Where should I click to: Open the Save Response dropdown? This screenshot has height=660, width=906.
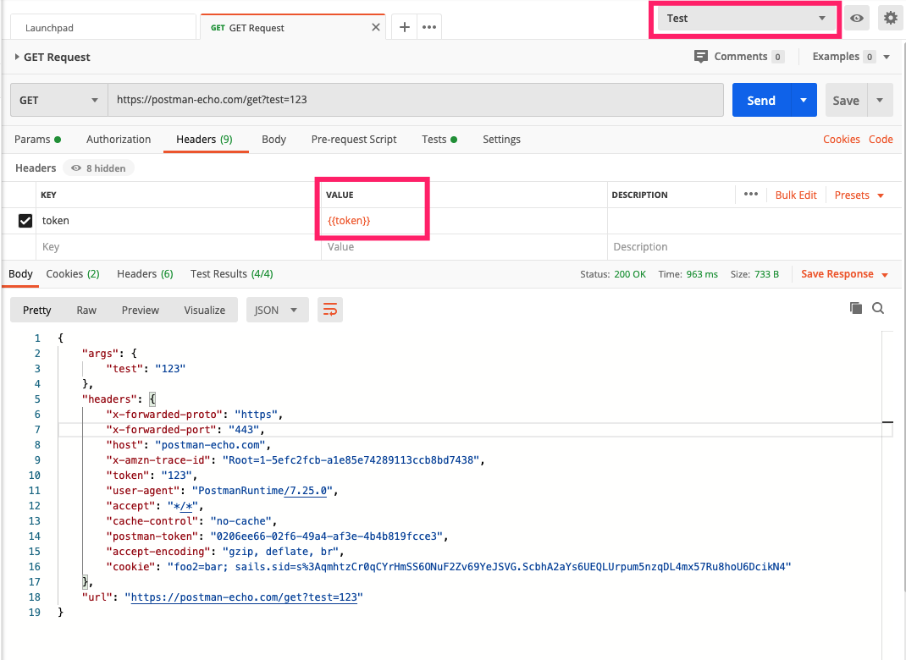844,274
